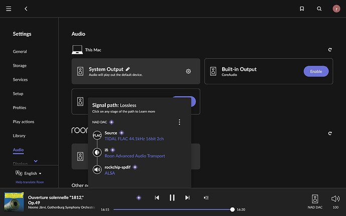Open the General settings section
The width and height of the screenshot is (346, 216).
(x=20, y=52)
